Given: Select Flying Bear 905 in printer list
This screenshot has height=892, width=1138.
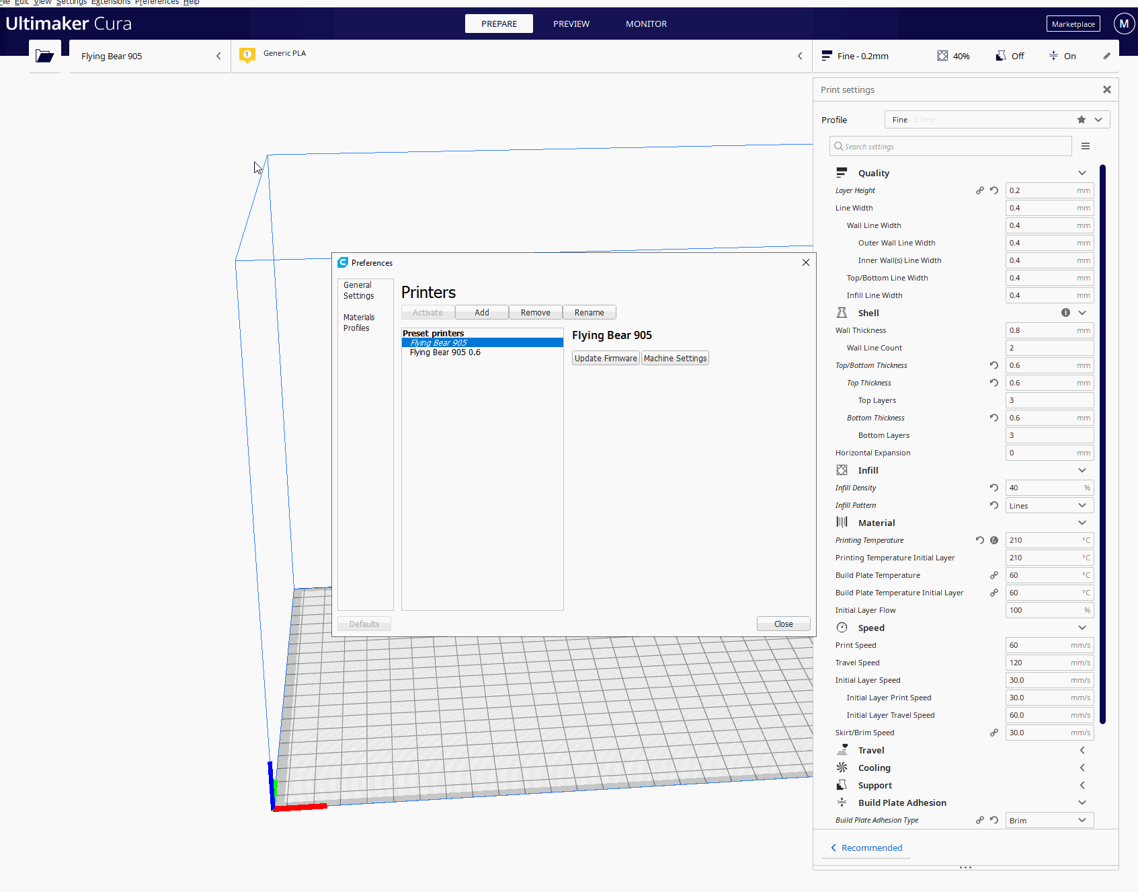Looking at the screenshot, I should 482,342.
